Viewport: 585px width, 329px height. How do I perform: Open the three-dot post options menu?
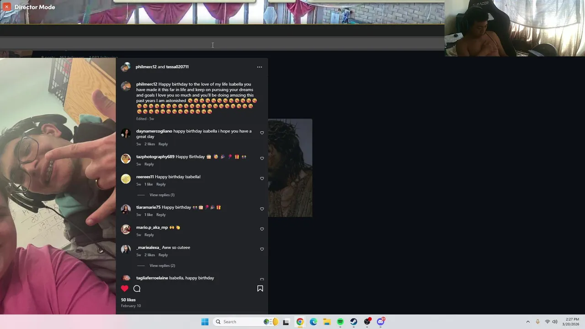[260, 67]
